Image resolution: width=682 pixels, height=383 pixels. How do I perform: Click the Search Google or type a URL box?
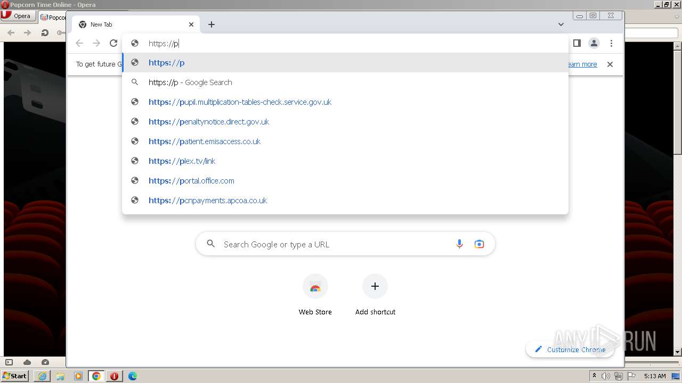coord(345,244)
